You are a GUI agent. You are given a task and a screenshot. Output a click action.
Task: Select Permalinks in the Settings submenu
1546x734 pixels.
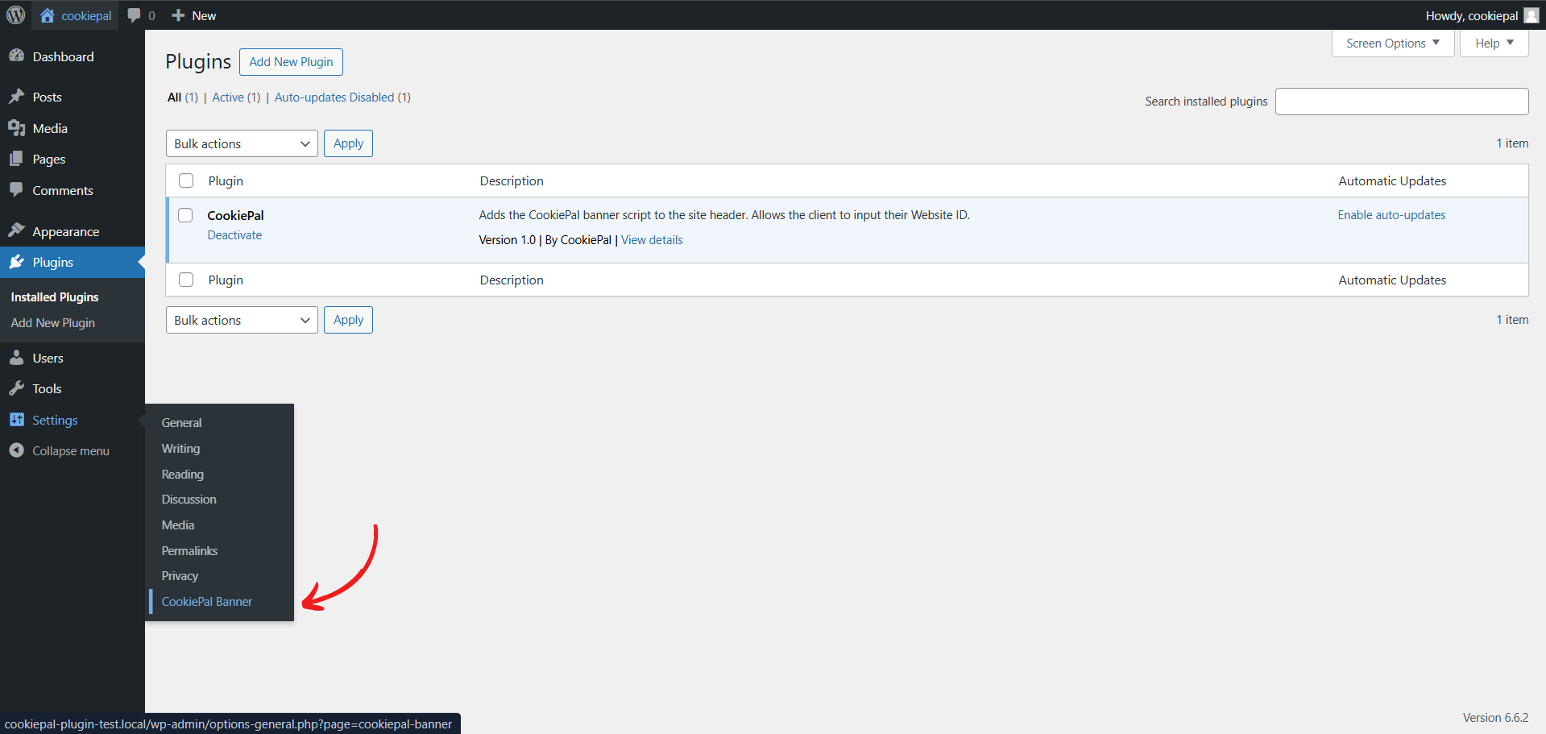(189, 550)
